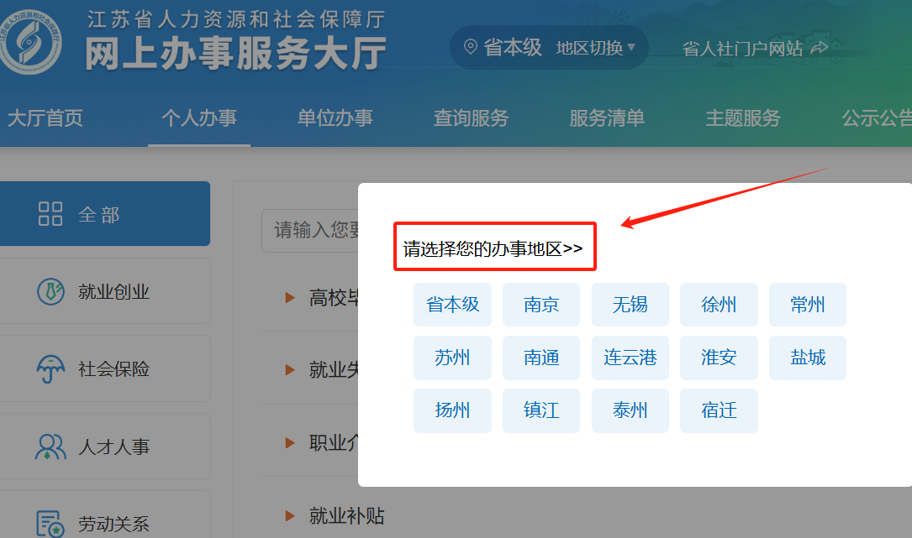912x538 pixels.
Task: Click the search input box
Action: [x=311, y=230]
